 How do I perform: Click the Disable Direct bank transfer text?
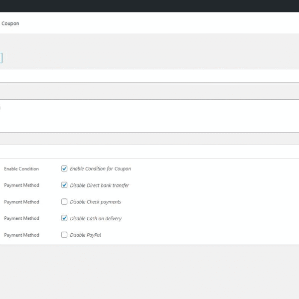tap(99, 185)
